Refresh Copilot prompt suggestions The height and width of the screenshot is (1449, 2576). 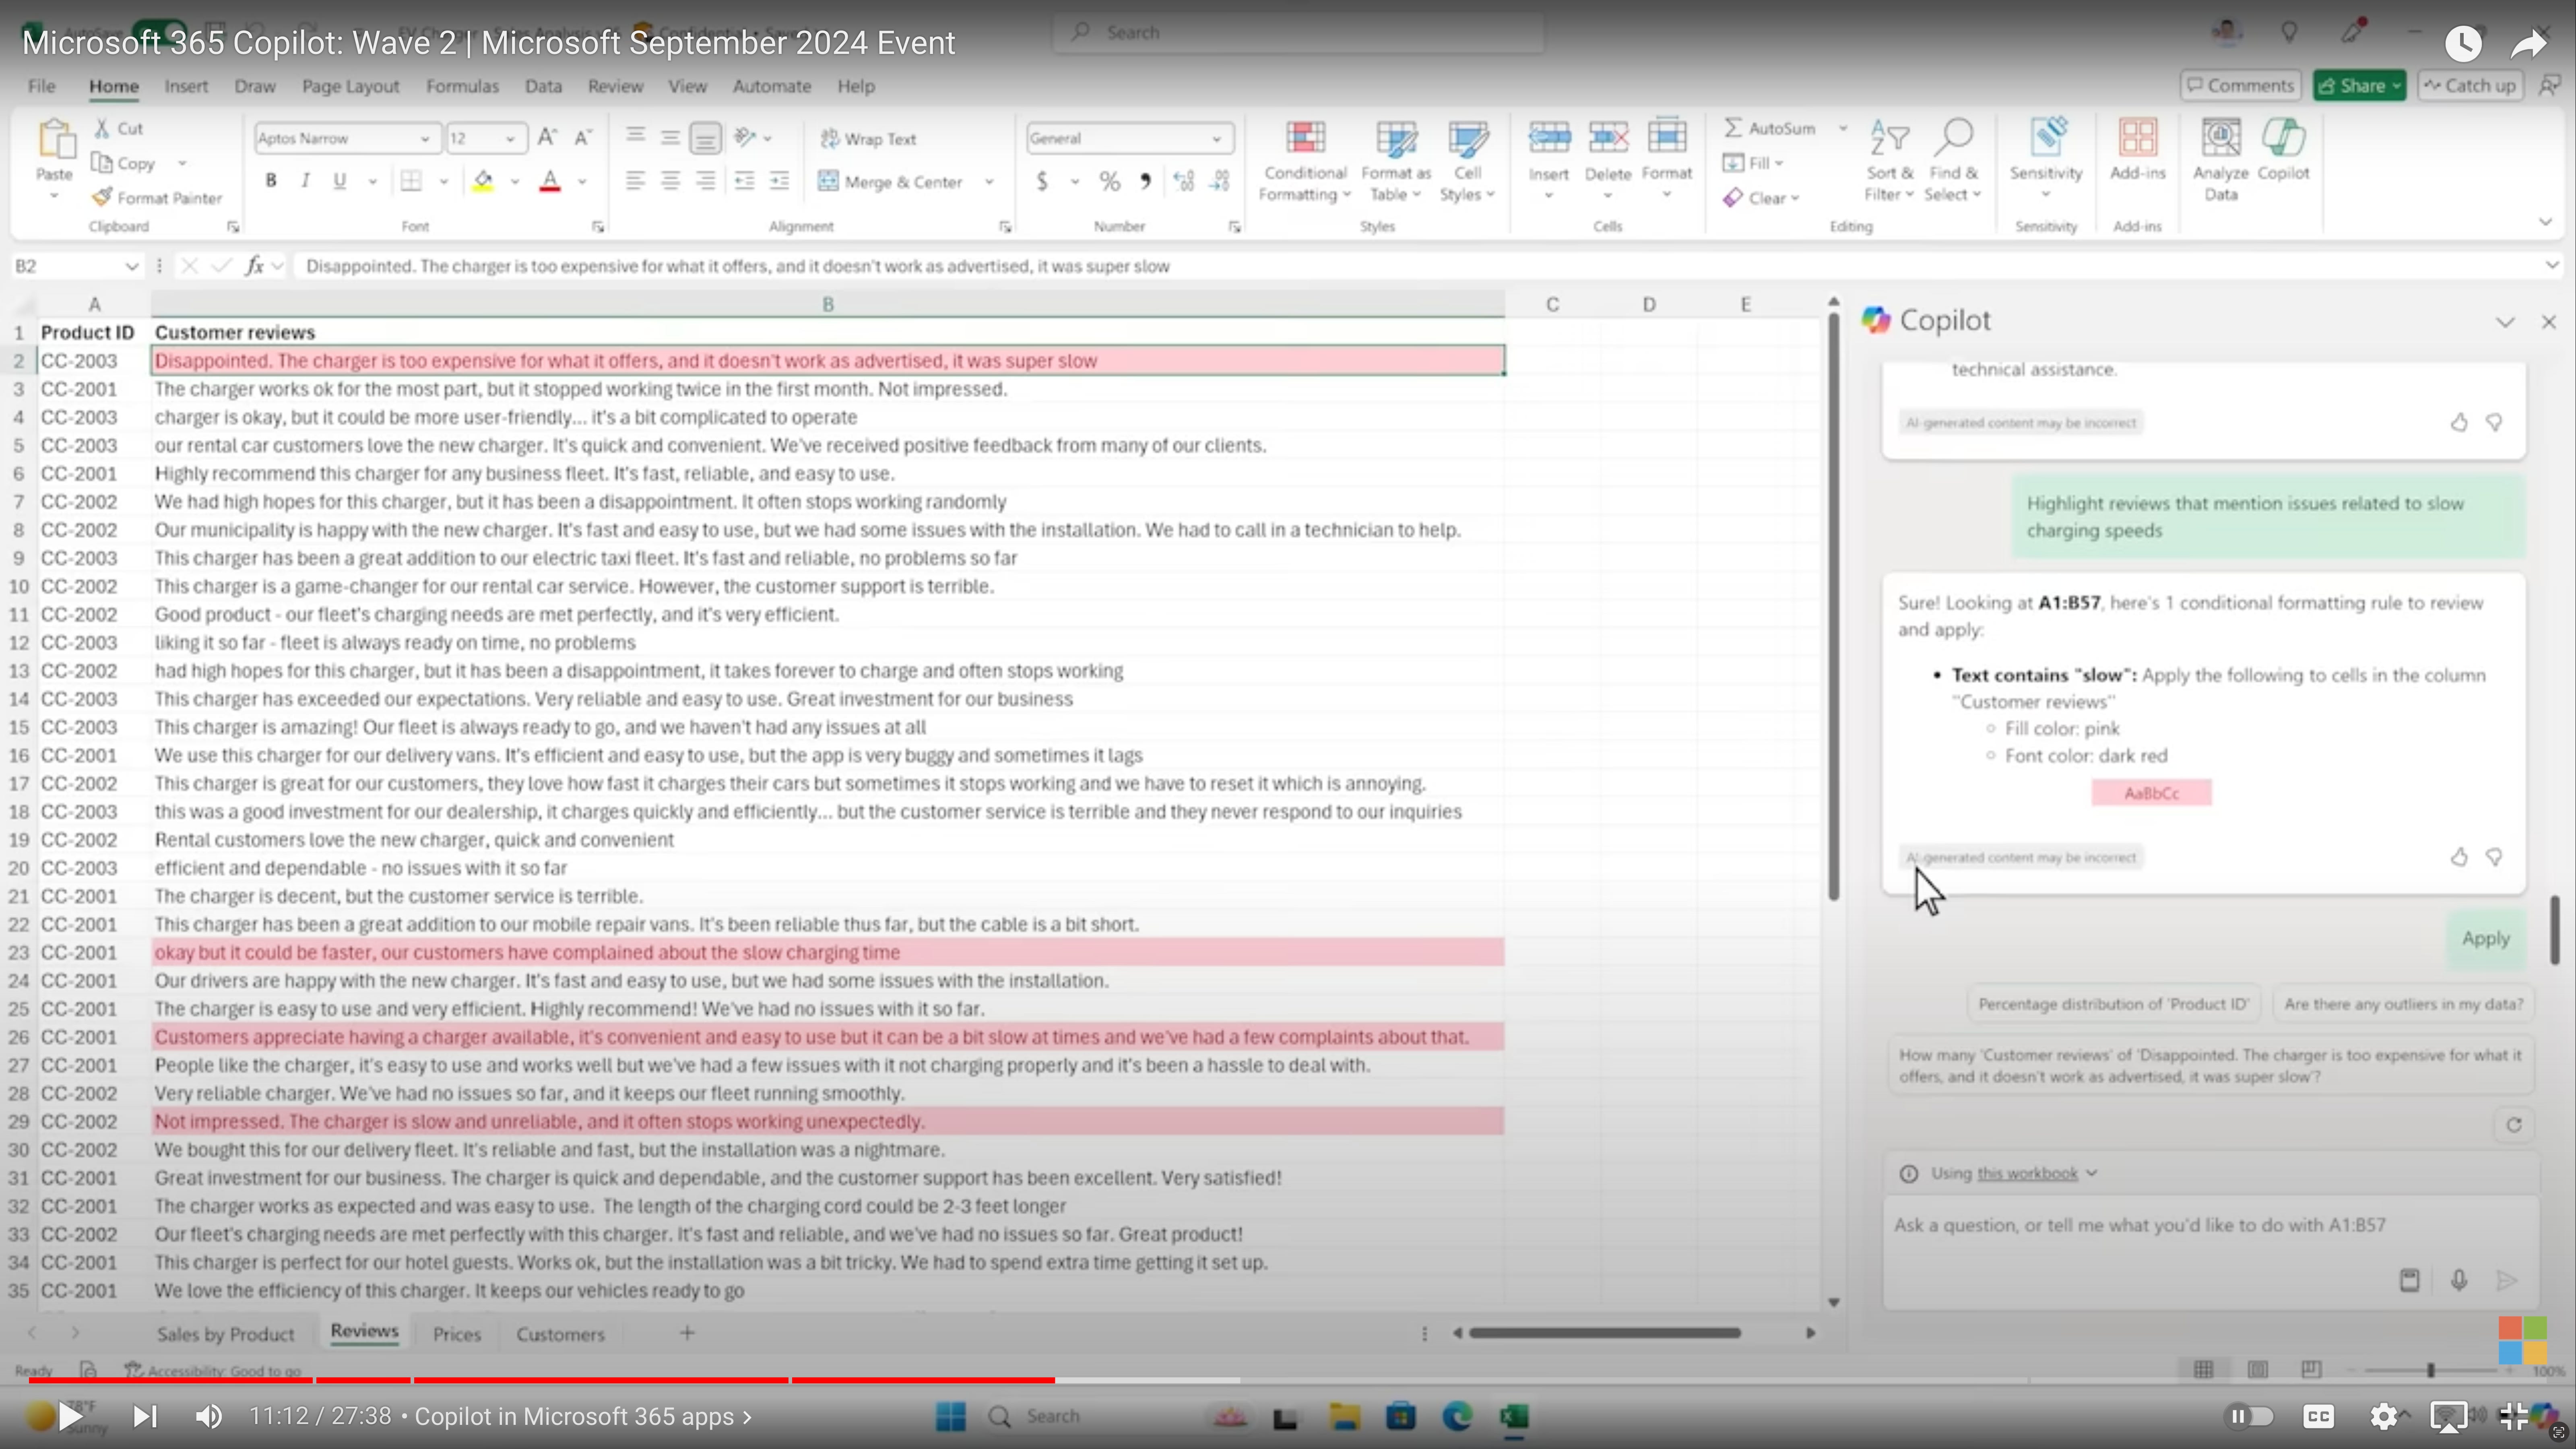pyautogui.click(x=2514, y=1125)
